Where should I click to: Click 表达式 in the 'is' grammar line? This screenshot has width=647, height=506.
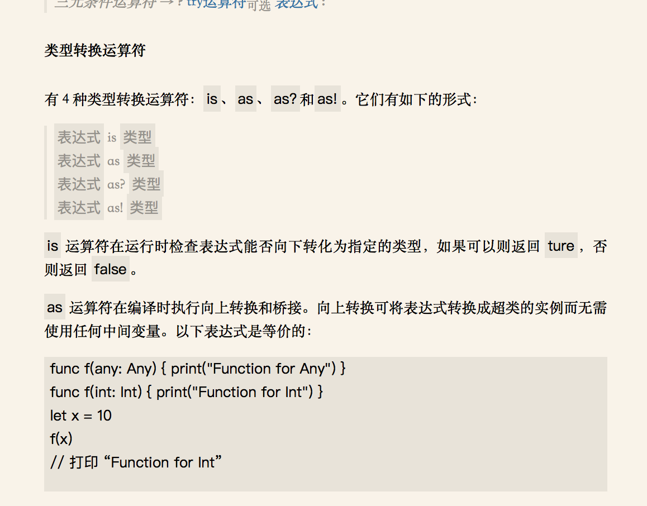pyautogui.click(x=79, y=137)
